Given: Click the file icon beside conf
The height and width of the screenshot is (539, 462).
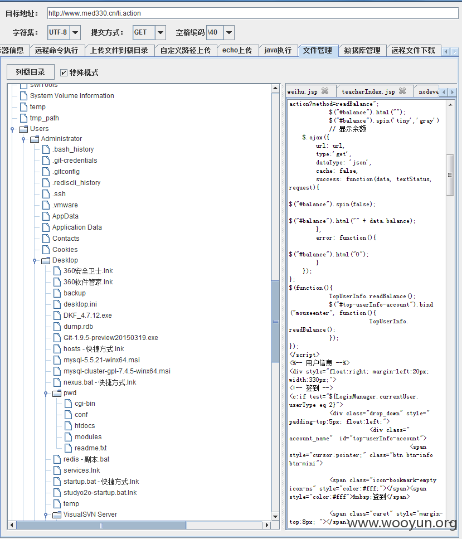Looking at the screenshot, I should (69, 415).
